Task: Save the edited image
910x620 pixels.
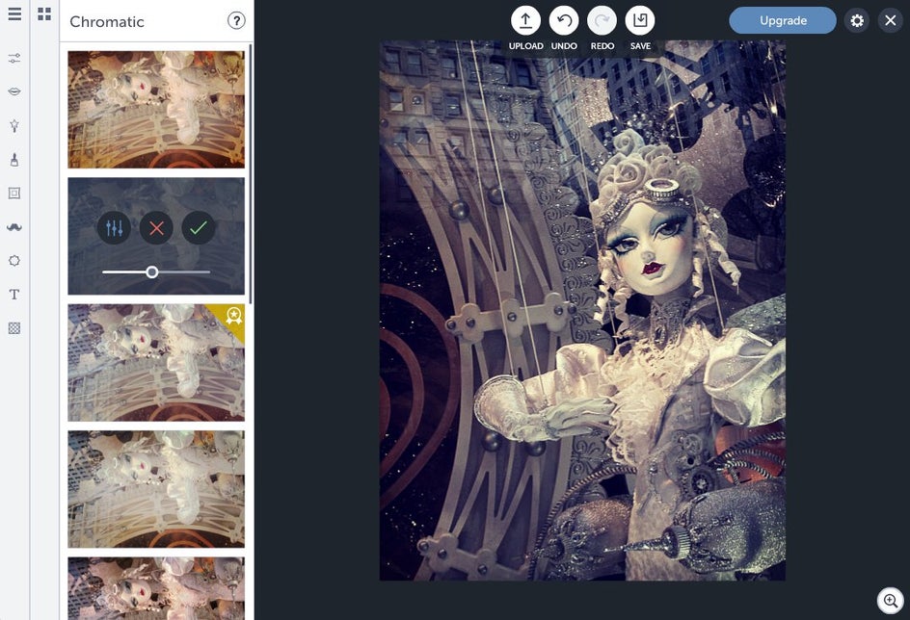Action: [x=640, y=21]
